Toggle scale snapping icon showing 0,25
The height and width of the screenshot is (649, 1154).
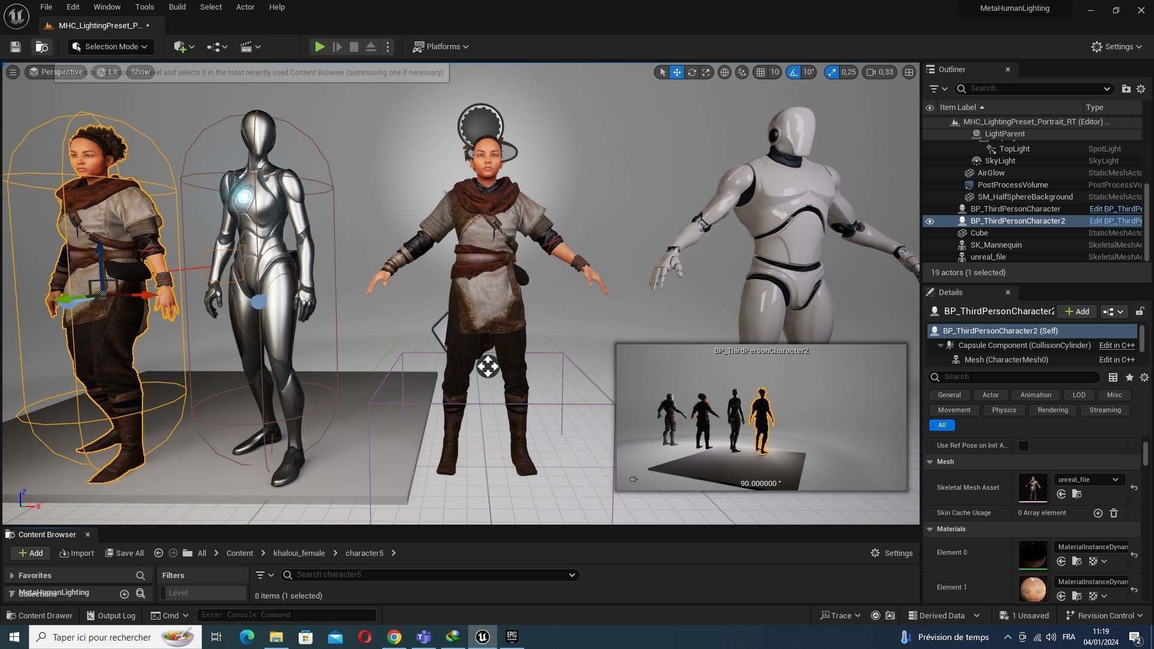[x=831, y=72]
